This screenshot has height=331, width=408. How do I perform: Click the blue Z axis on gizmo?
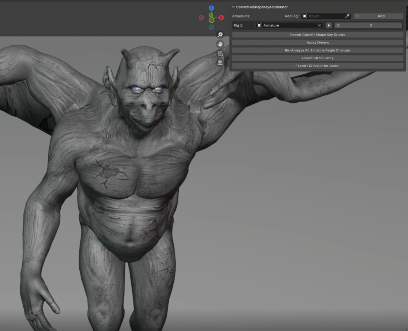211,8
